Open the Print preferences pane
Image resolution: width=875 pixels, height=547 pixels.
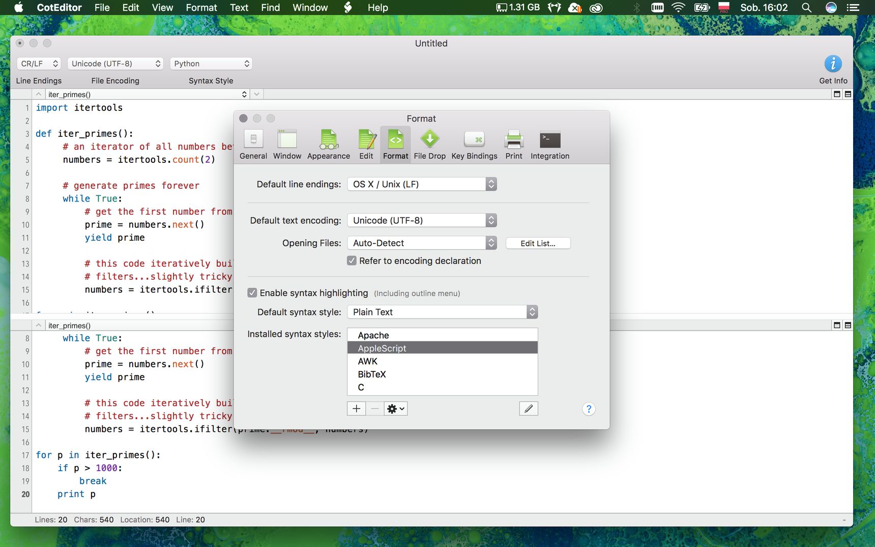(x=514, y=145)
